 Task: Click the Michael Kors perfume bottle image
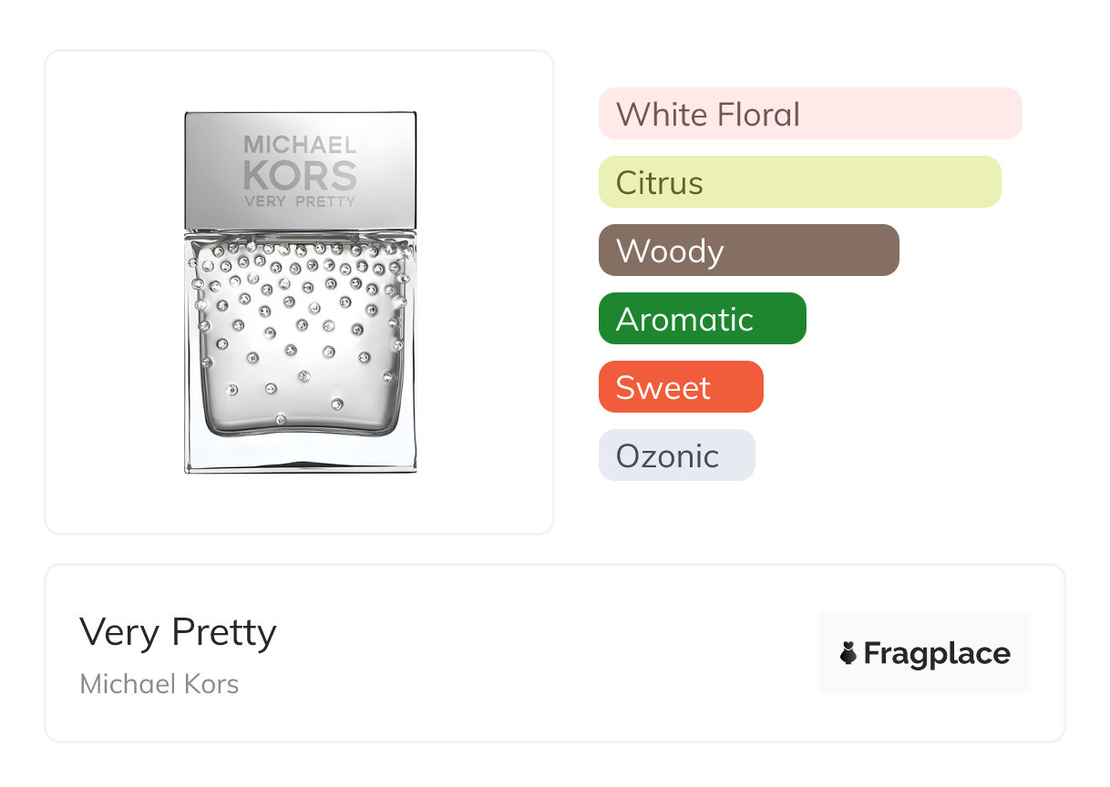point(300,291)
